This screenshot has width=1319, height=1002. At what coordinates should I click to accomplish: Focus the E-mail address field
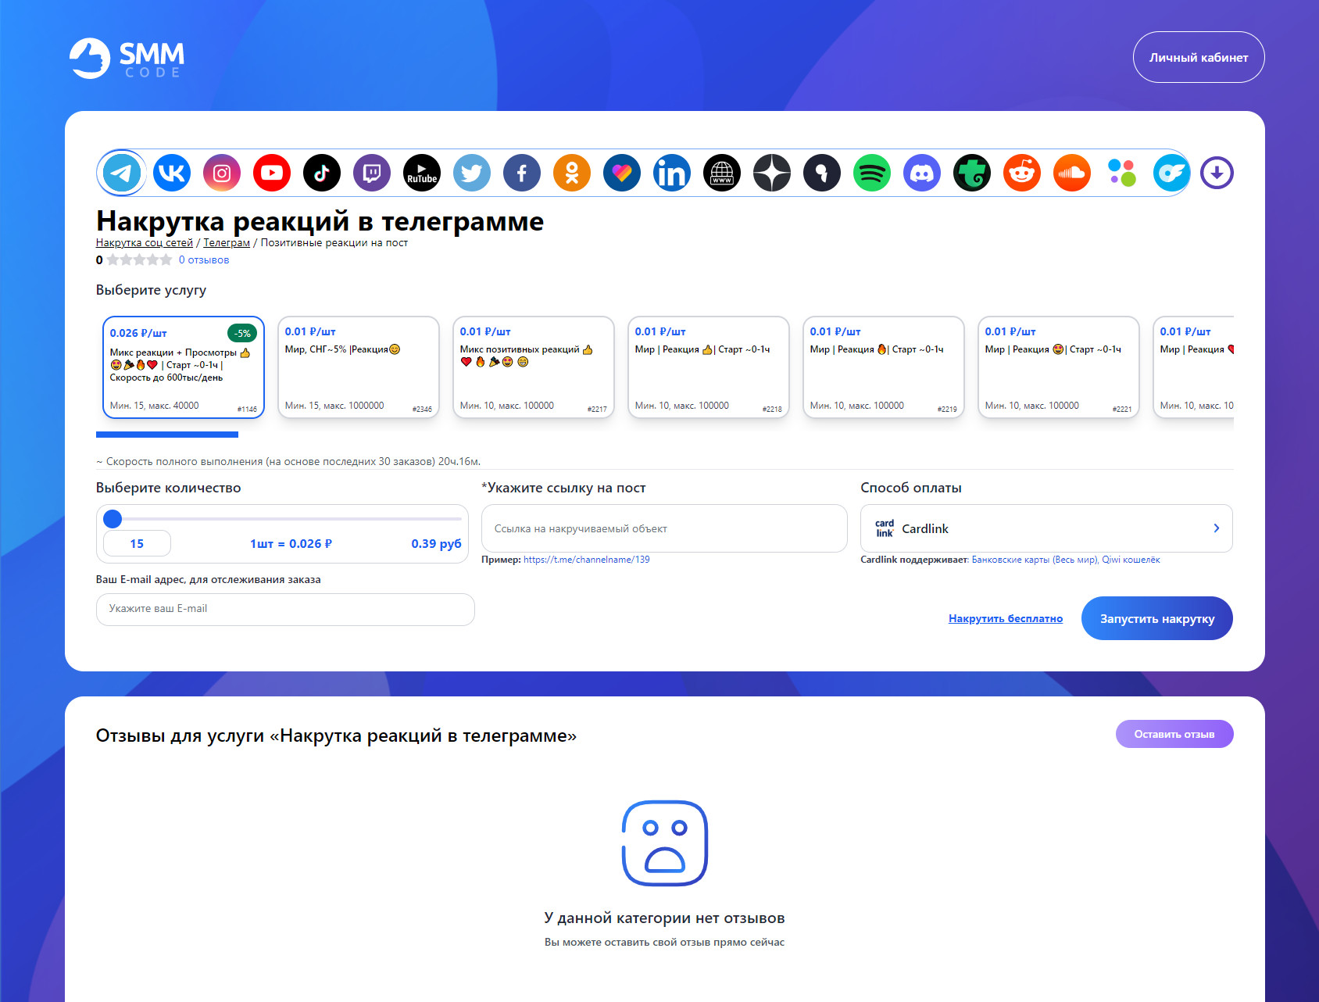[x=285, y=609]
